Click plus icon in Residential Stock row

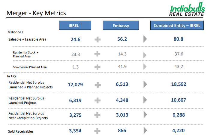tap(97, 54)
